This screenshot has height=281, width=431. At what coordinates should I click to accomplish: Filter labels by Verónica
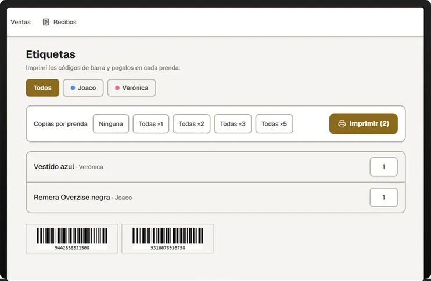131,87
